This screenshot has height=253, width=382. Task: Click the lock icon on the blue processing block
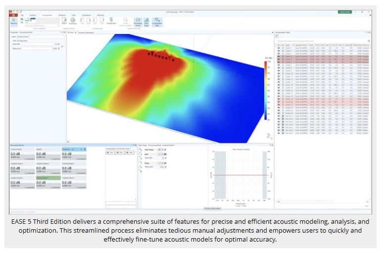(x=85, y=149)
